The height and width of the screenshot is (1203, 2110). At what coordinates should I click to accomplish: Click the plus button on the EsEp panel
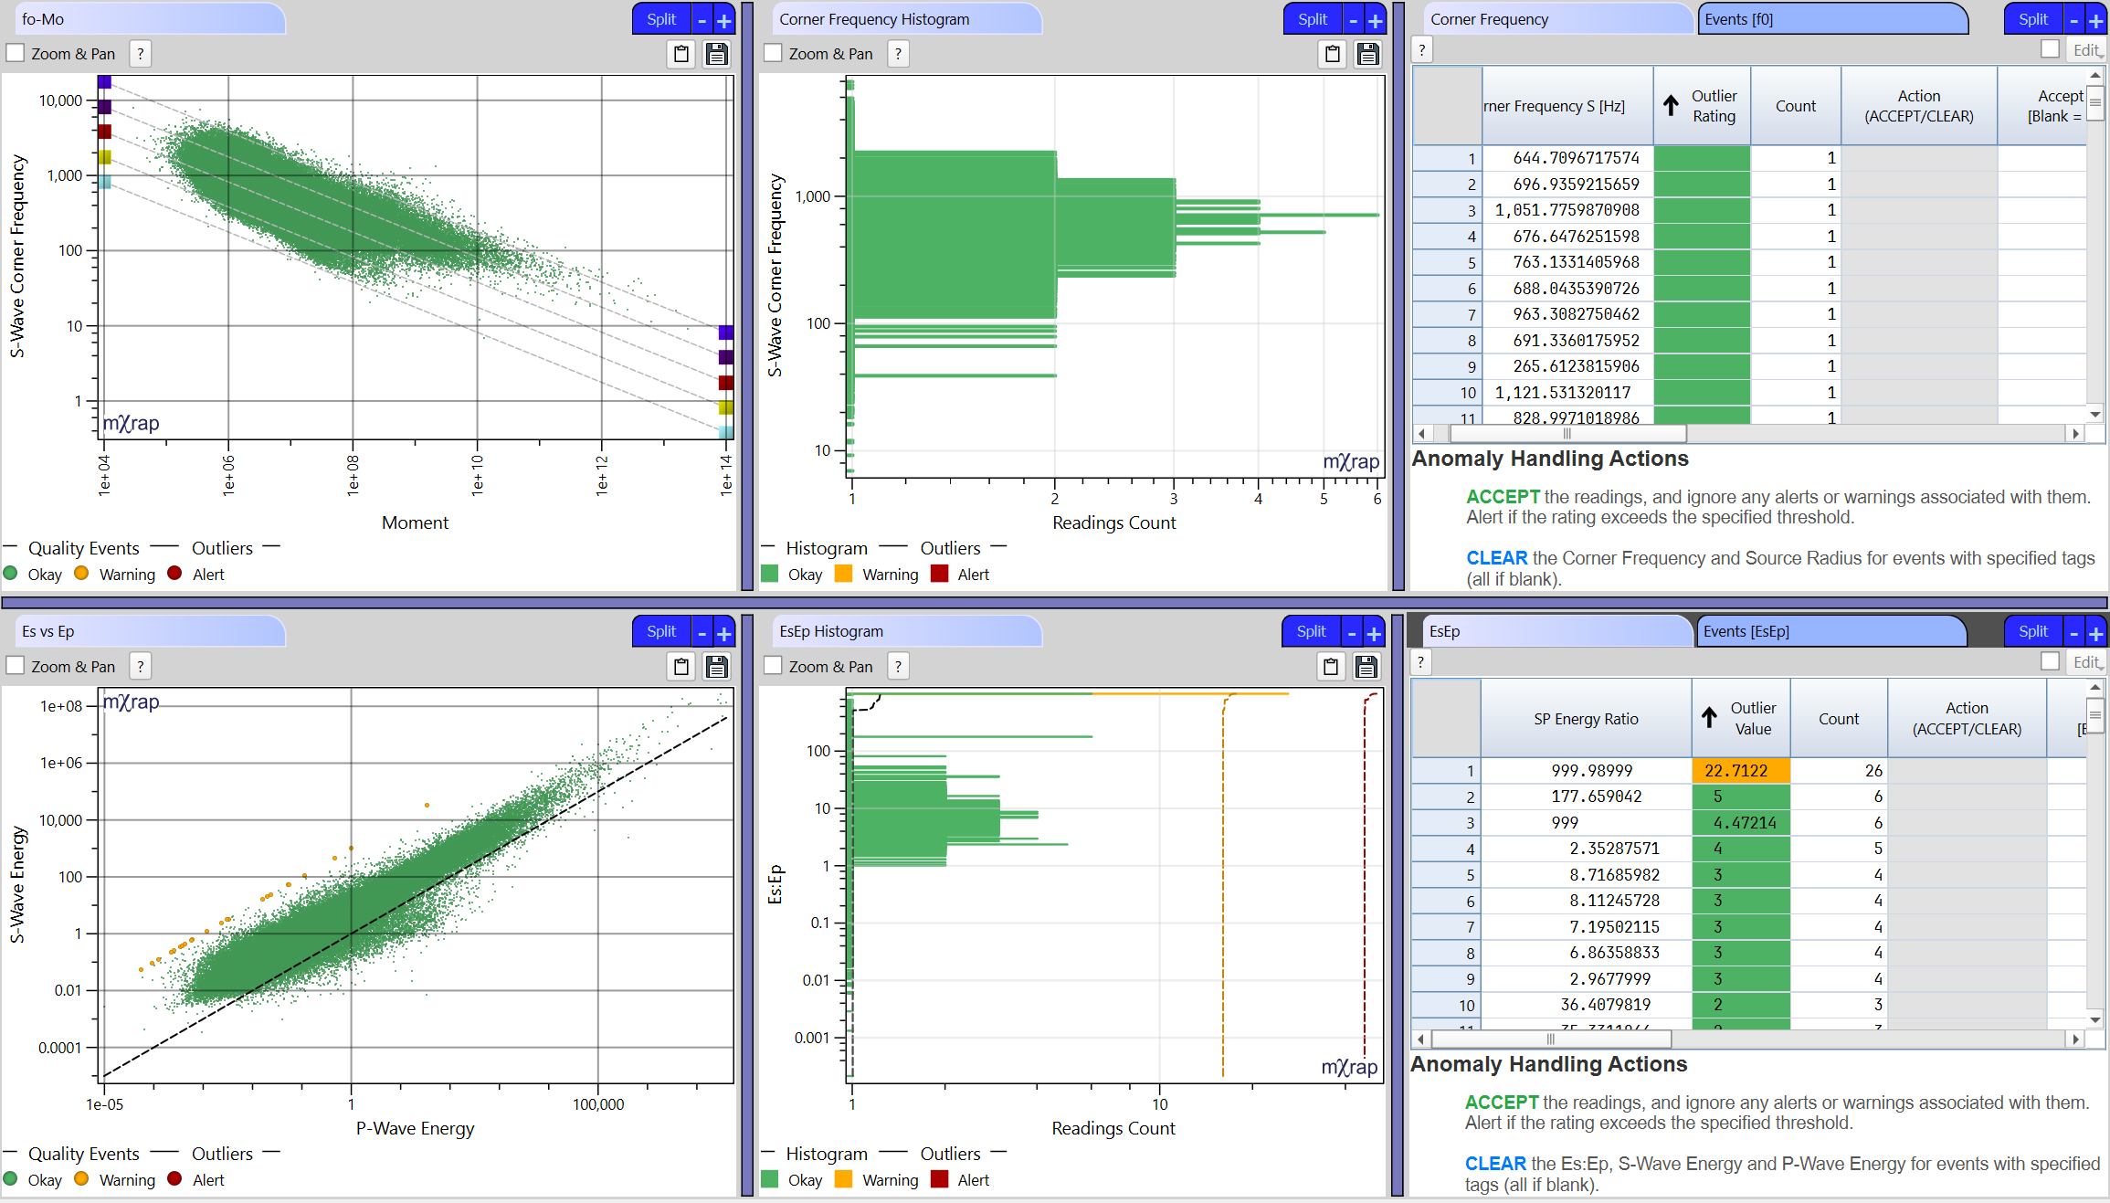[x=2096, y=630]
